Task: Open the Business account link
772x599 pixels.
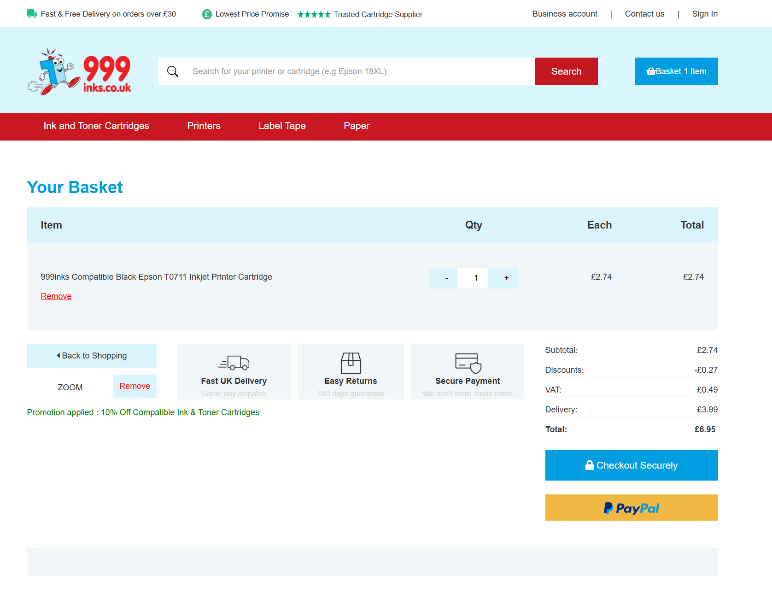Action: coord(565,14)
